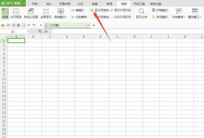Check Print Gridlines (打印网格线) box
Viewport: 204px width, 138px height.
click(92, 17)
